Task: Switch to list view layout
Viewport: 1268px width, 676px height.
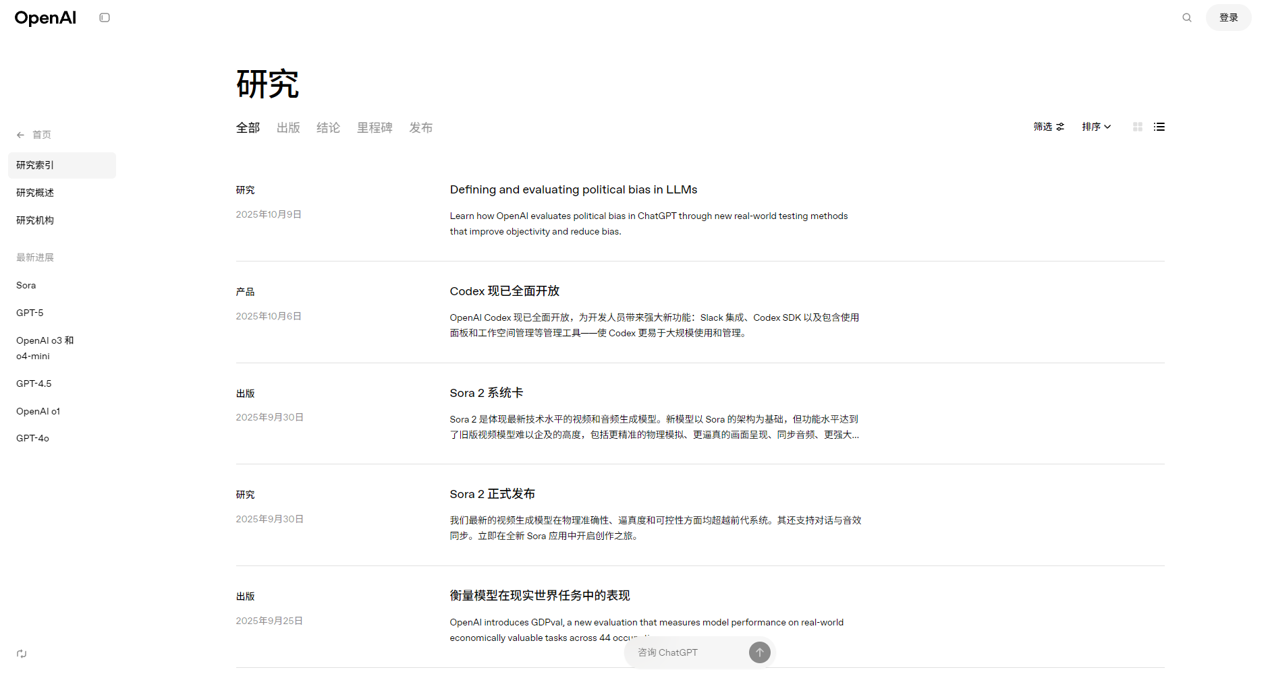Action: [1159, 127]
